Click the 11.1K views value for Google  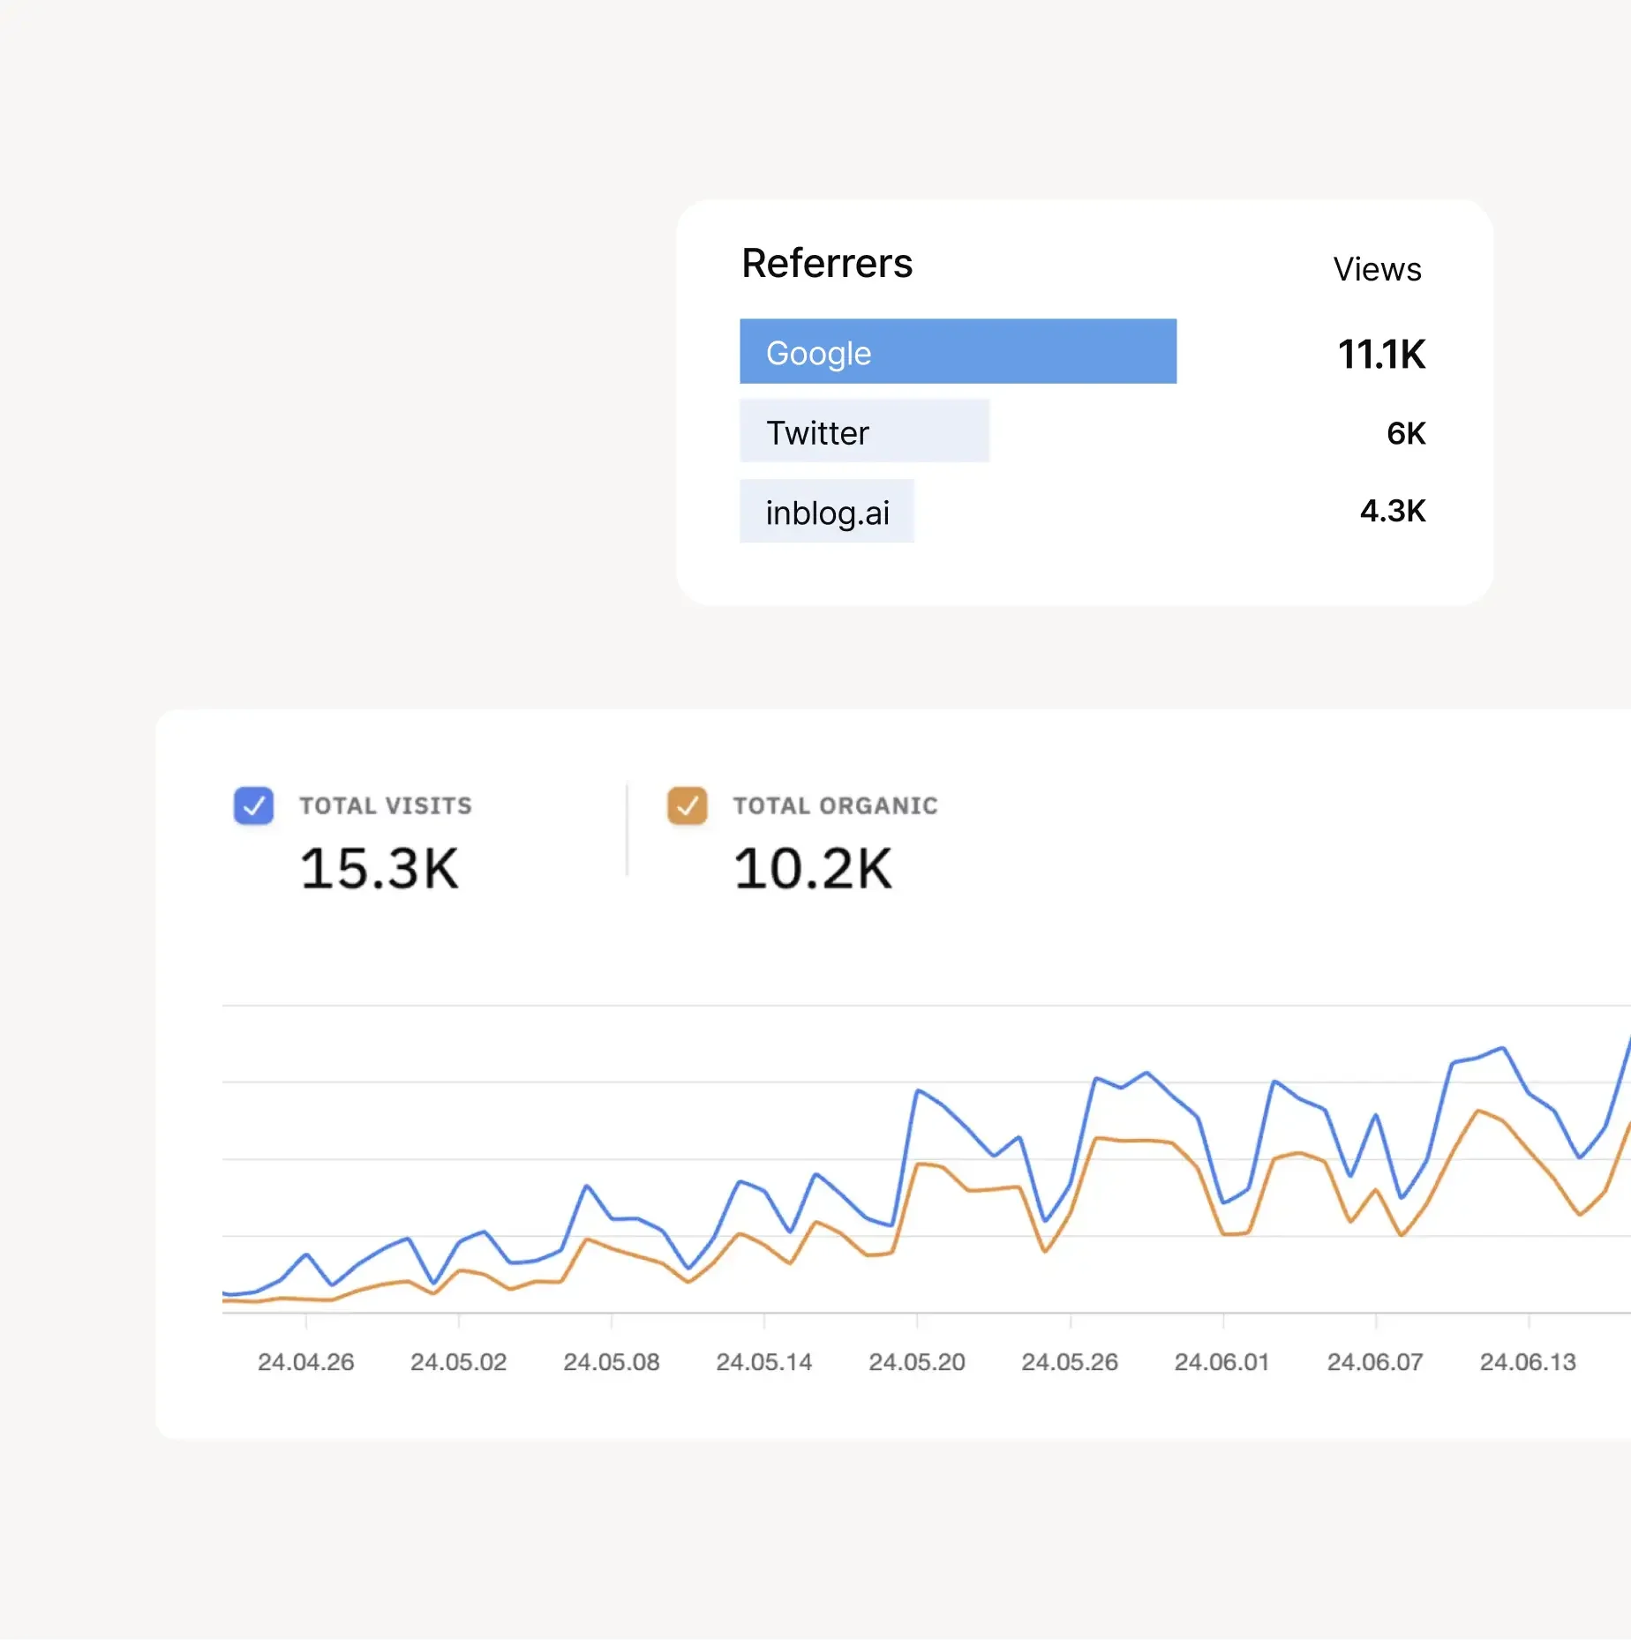click(1381, 354)
